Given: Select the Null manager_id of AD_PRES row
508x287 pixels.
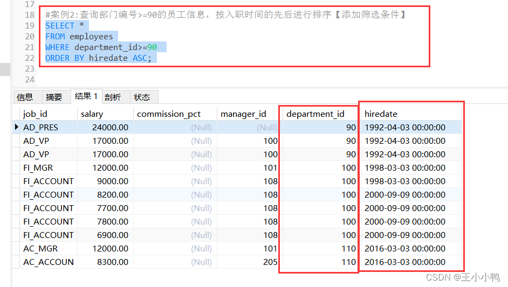Looking at the screenshot, I should (x=249, y=128).
